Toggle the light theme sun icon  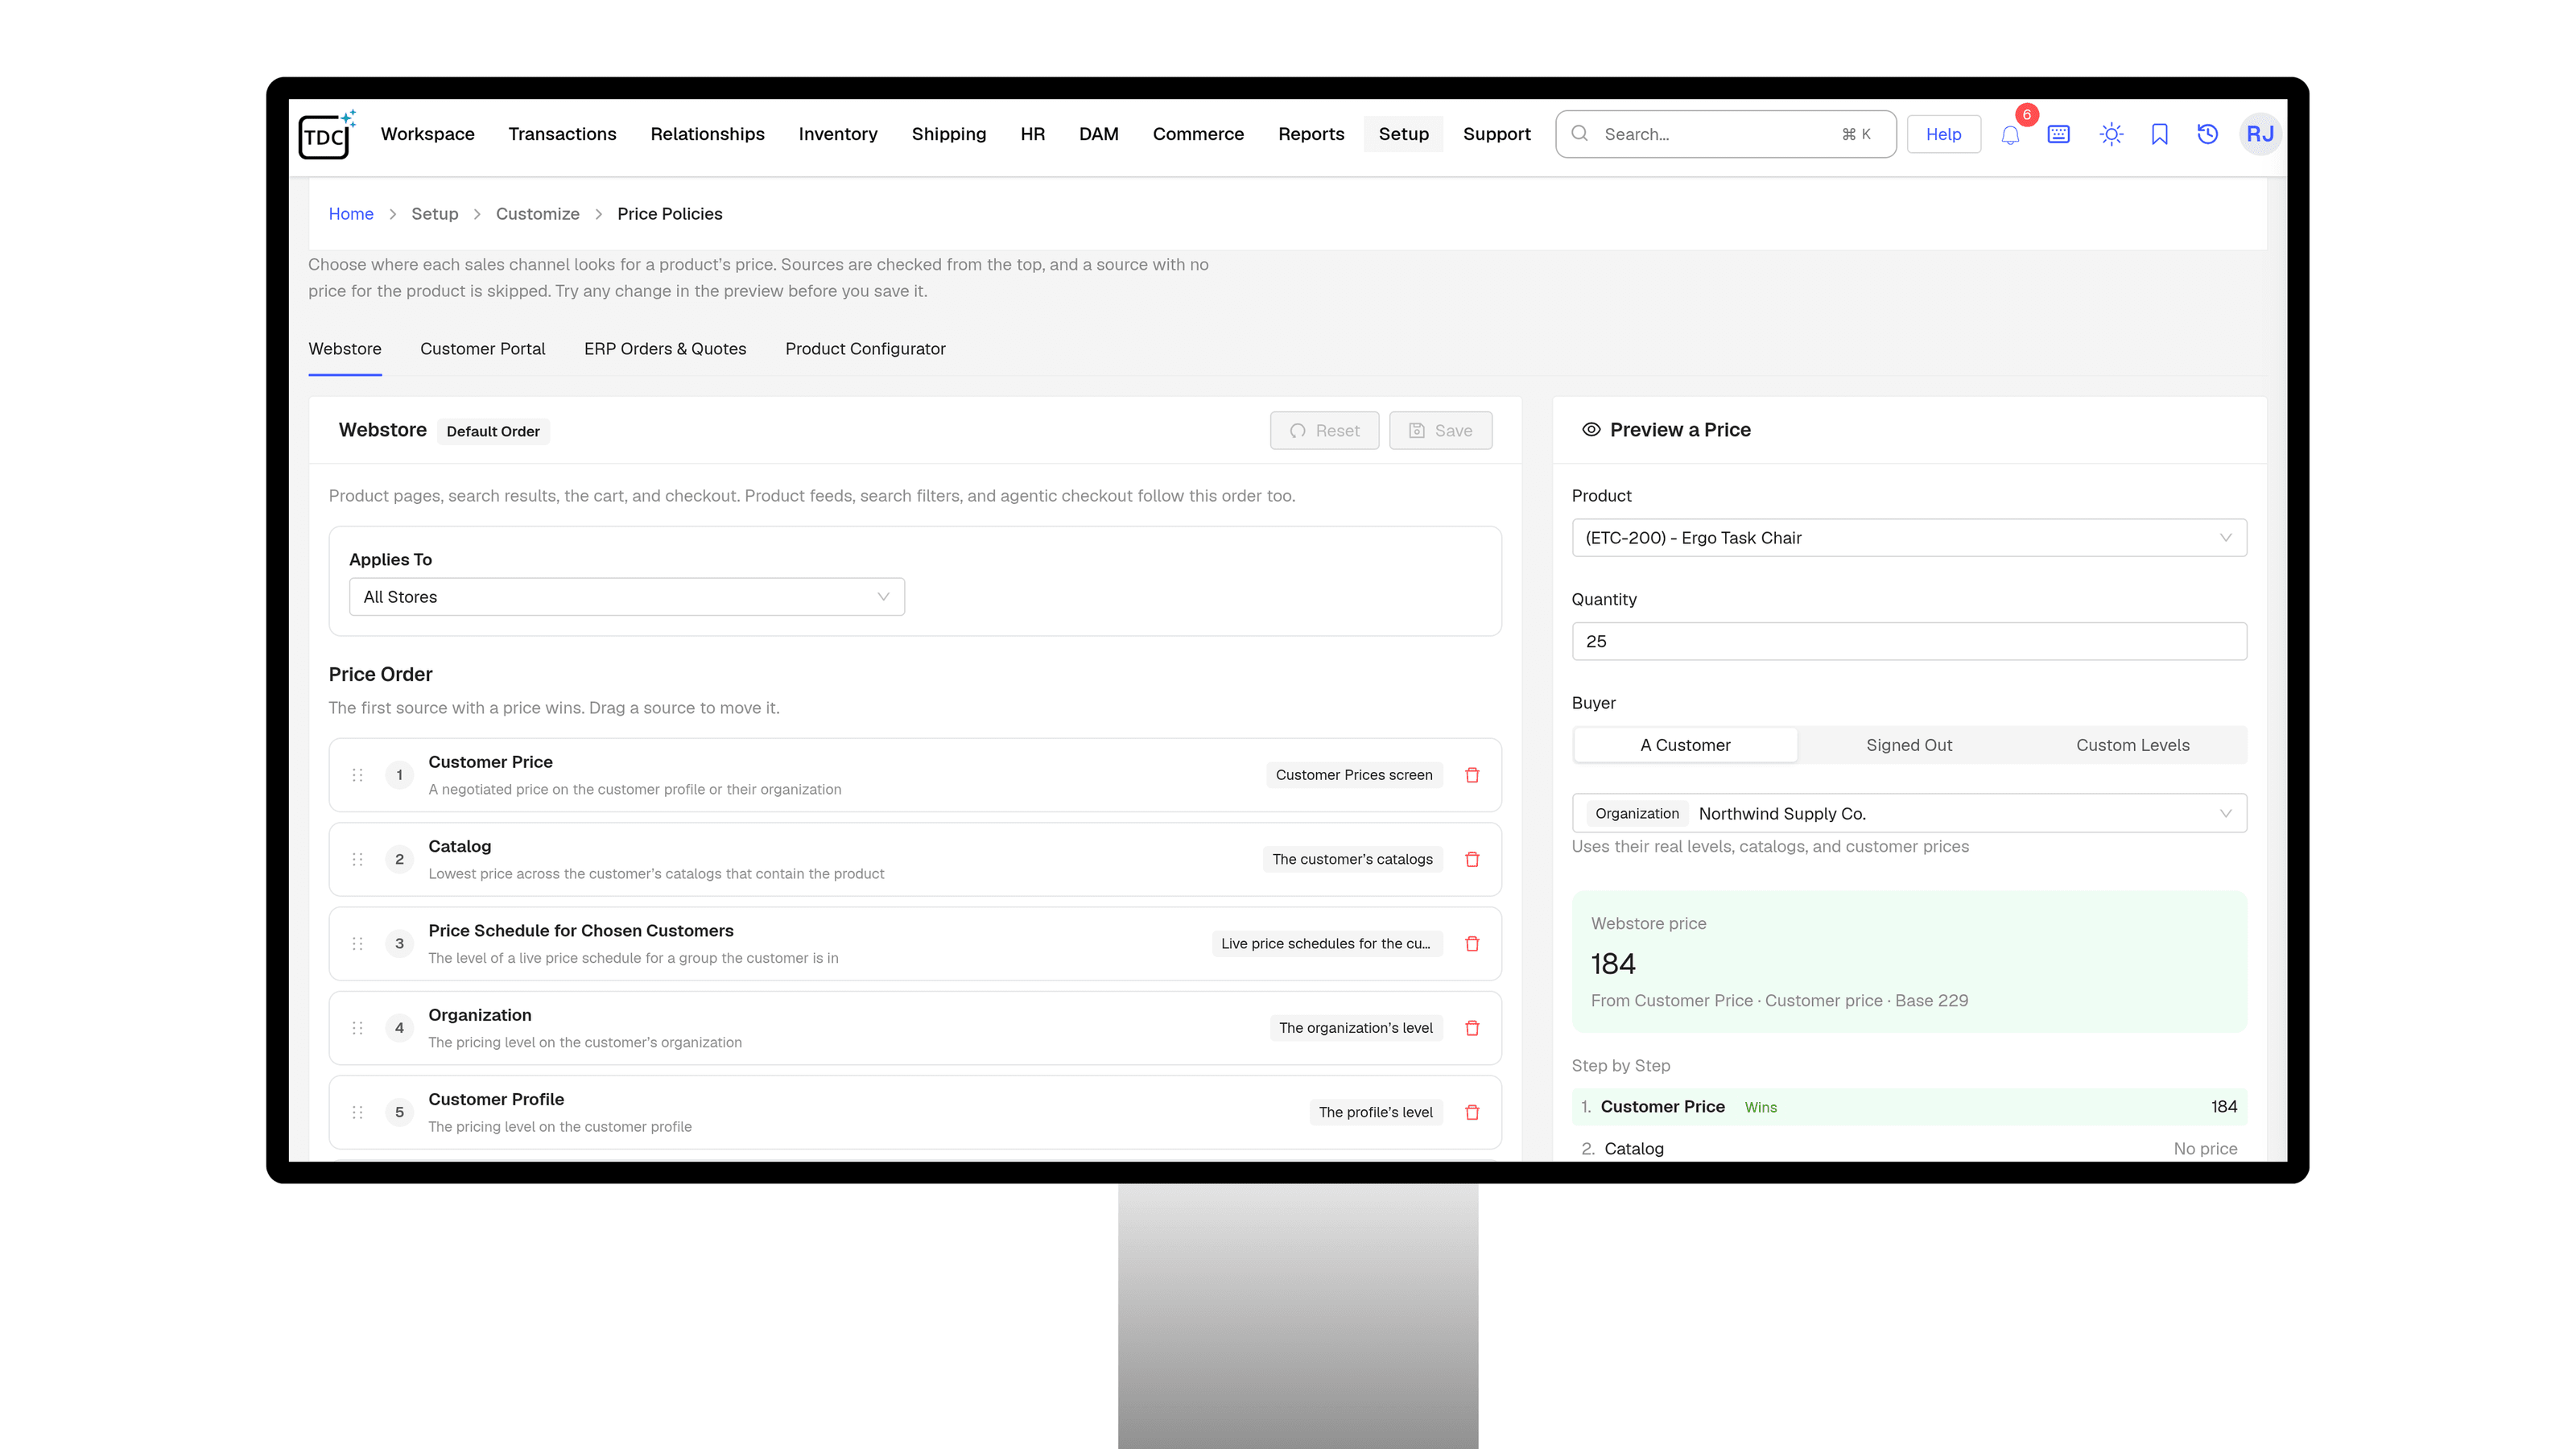point(2111,134)
